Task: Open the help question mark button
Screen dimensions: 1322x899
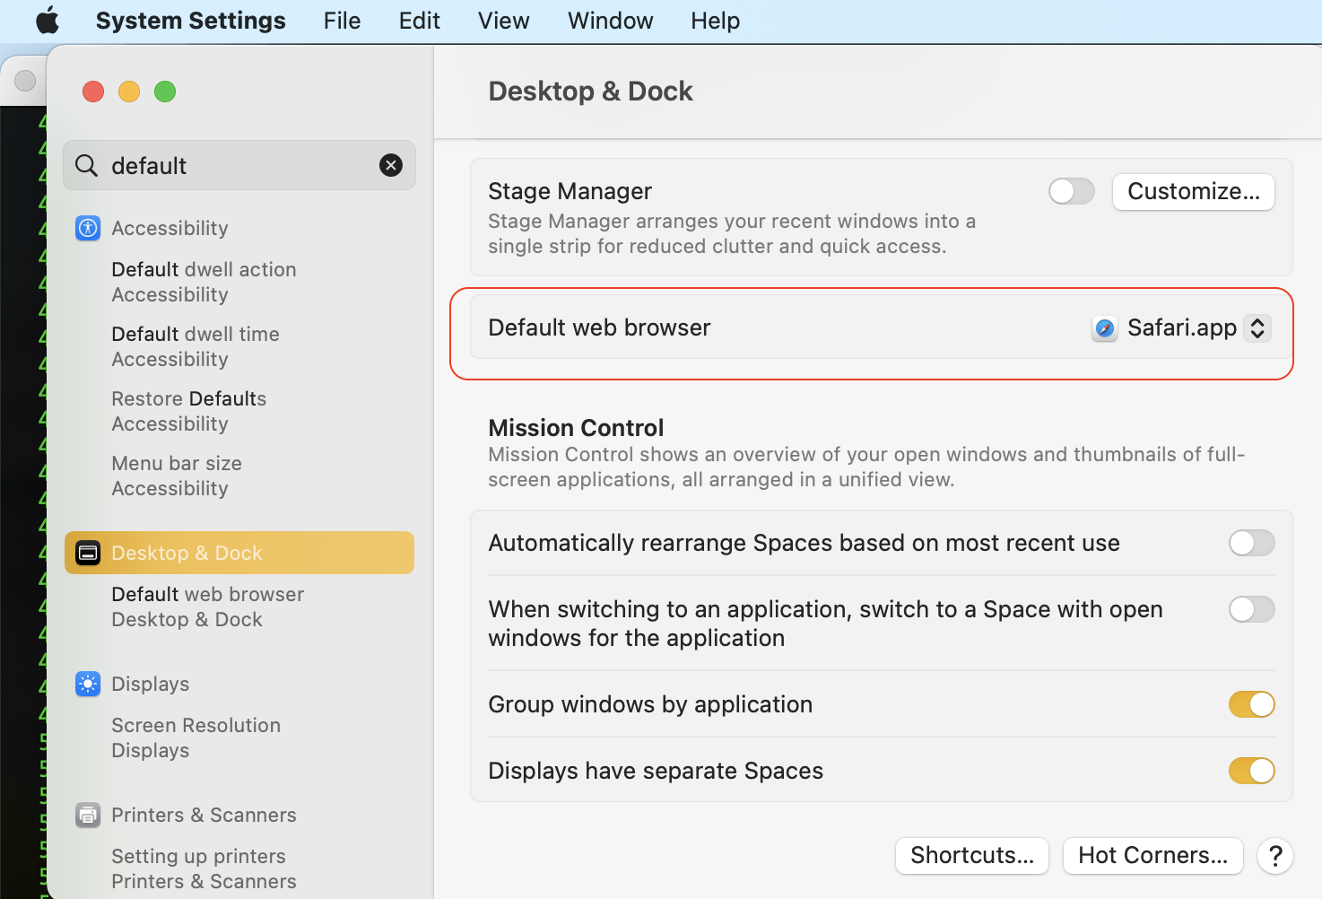Action: coord(1274,856)
